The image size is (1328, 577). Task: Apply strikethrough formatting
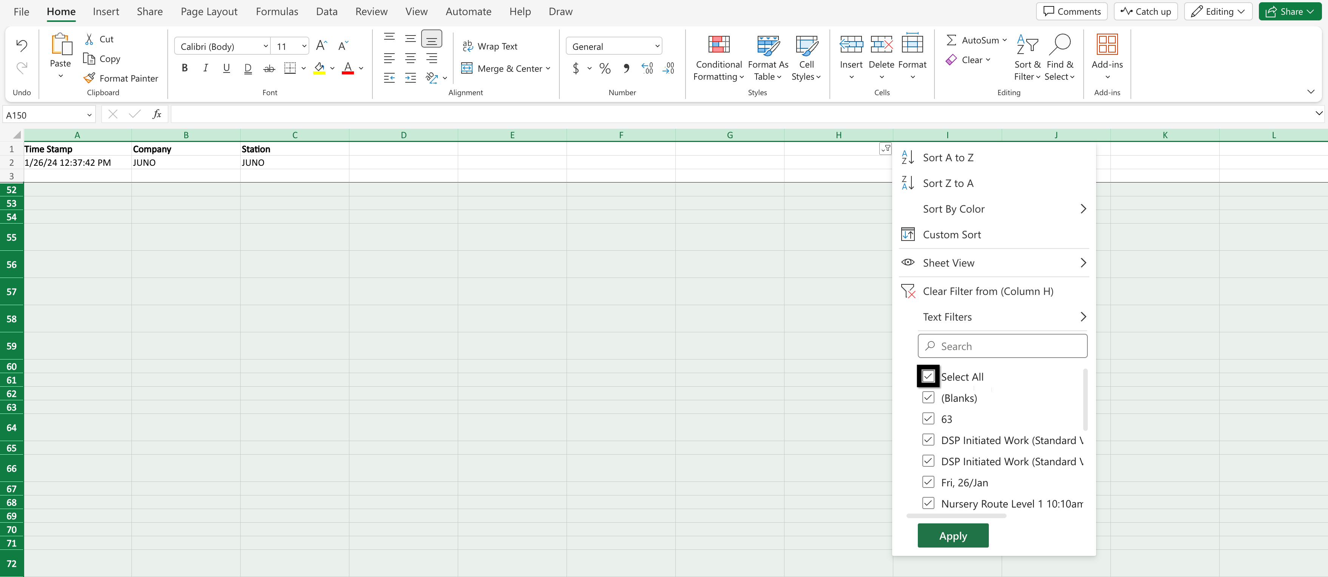(269, 68)
